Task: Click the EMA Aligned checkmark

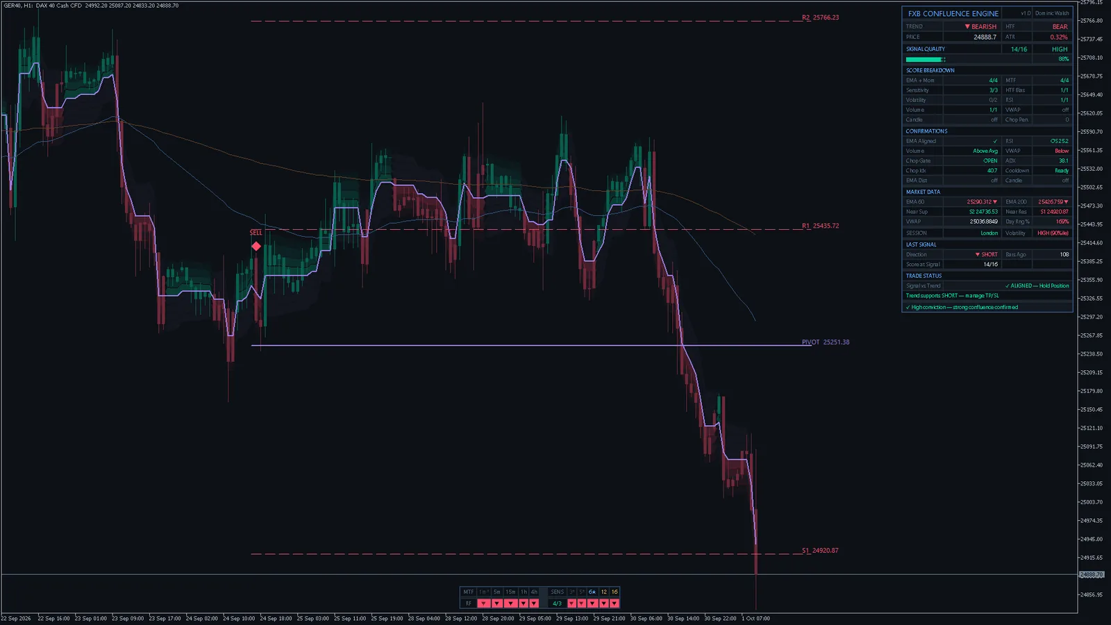Action: click(x=995, y=141)
